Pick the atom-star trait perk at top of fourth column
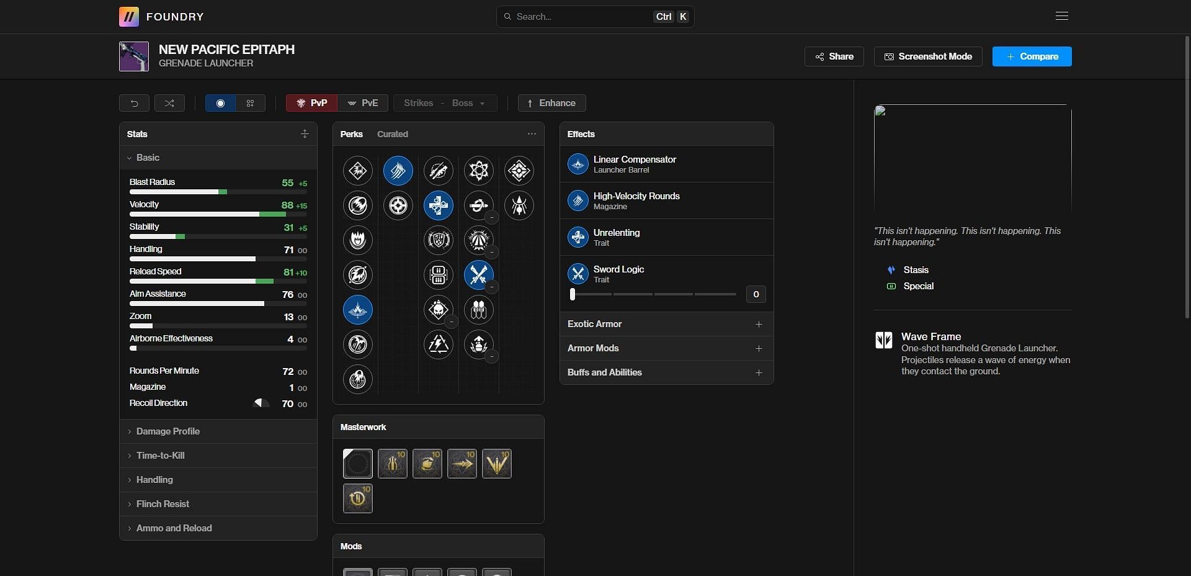 coord(479,170)
